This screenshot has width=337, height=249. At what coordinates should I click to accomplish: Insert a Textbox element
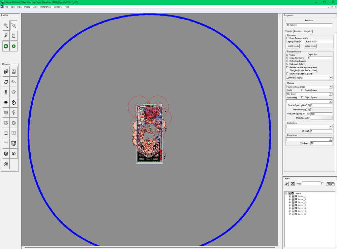(x=13, y=133)
